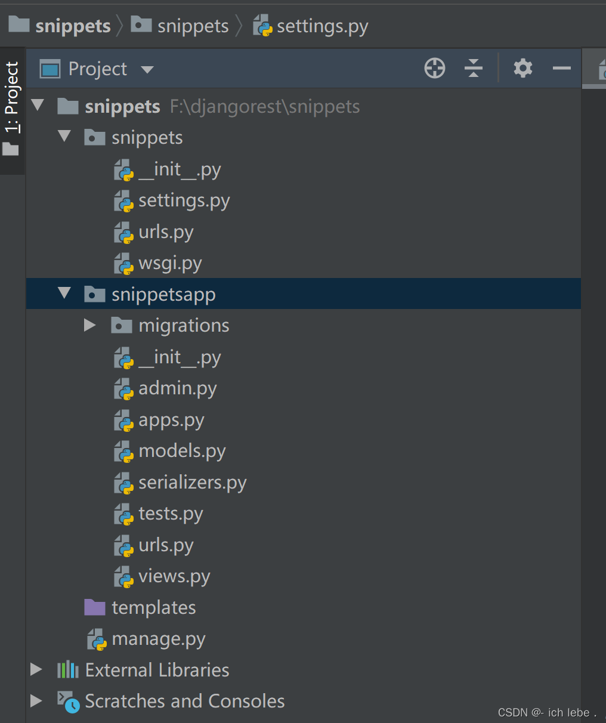This screenshot has height=723, width=606.
Task: Click the Python file icon of apps.py
Action: [x=123, y=421]
